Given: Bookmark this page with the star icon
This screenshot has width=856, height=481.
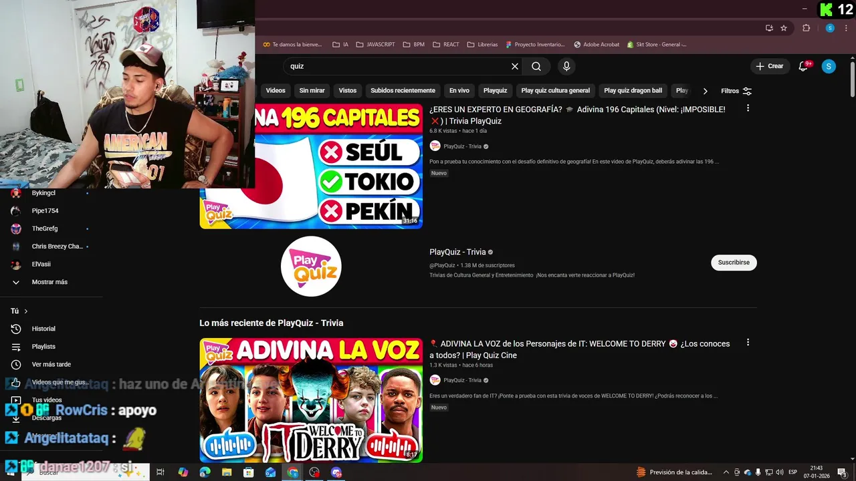Looking at the screenshot, I should pyautogui.click(x=784, y=28).
